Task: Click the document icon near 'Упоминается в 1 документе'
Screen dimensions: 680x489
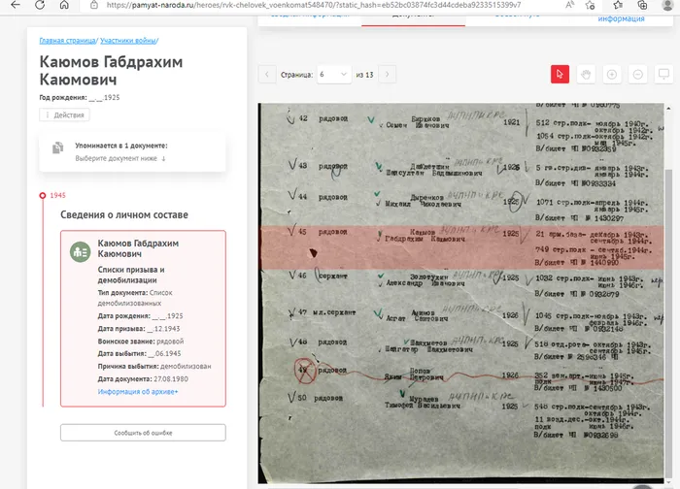Action: point(57,147)
